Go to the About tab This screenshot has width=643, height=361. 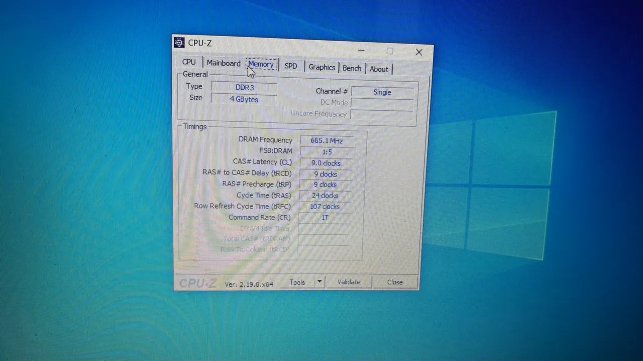click(379, 69)
